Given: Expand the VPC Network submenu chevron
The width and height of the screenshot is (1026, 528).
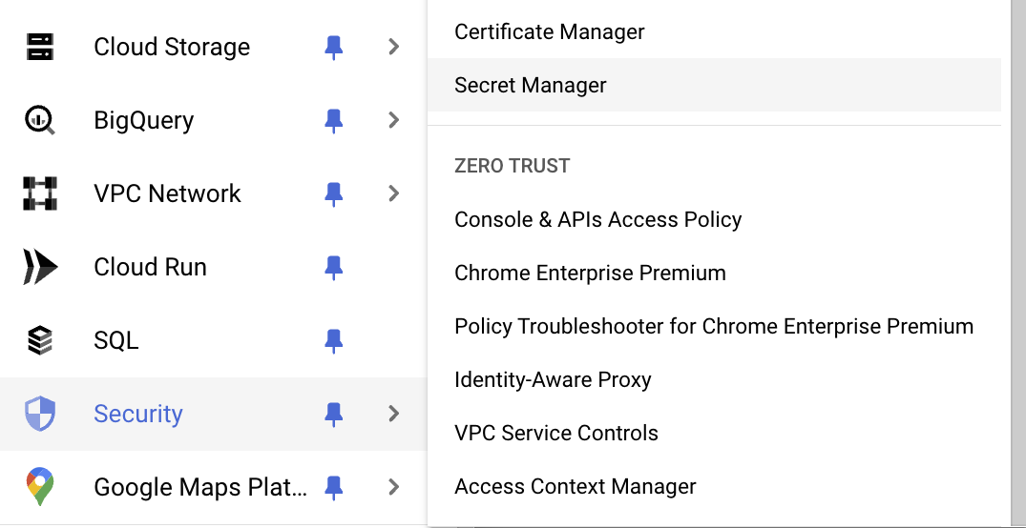Looking at the screenshot, I should pos(393,193).
